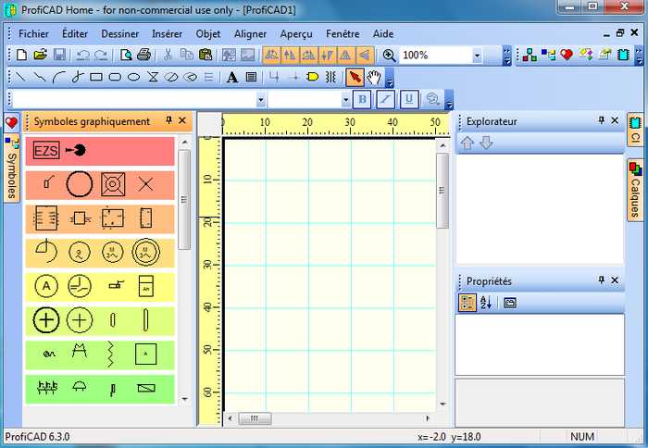Open the Insérer menu
648x448 pixels.
click(x=167, y=34)
